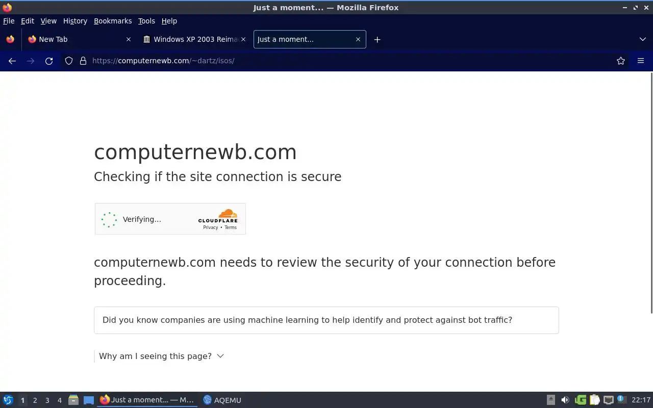Image resolution: width=653 pixels, height=408 pixels.
Task: Open Cloudflare Terms link
Action: pyautogui.click(x=231, y=227)
